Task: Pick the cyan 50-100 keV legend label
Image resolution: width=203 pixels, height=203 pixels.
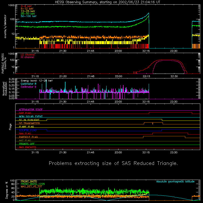Action: (x=29, y=16)
